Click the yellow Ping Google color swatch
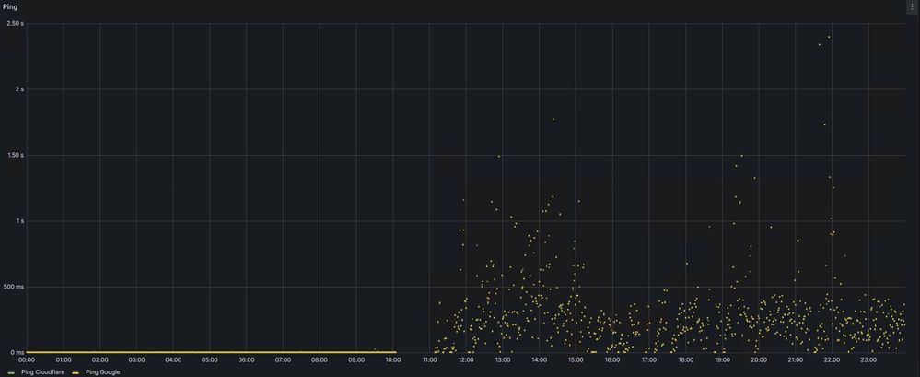The height and width of the screenshot is (377, 920). [x=76, y=372]
